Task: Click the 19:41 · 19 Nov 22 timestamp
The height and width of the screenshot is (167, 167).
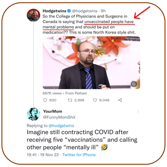Action: pyautogui.click(x=43, y=155)
